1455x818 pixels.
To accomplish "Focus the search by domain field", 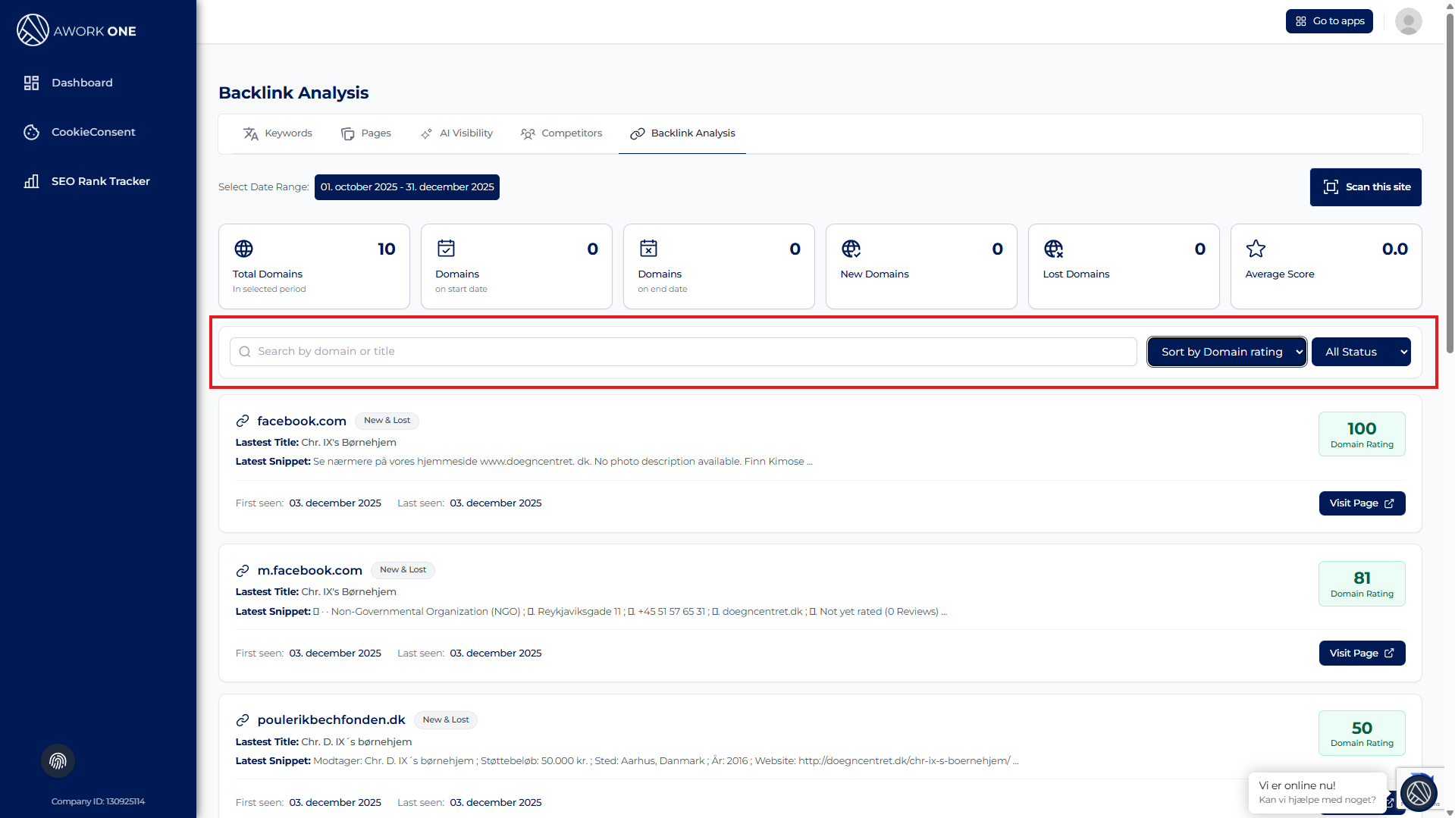I will pos(682,352).
